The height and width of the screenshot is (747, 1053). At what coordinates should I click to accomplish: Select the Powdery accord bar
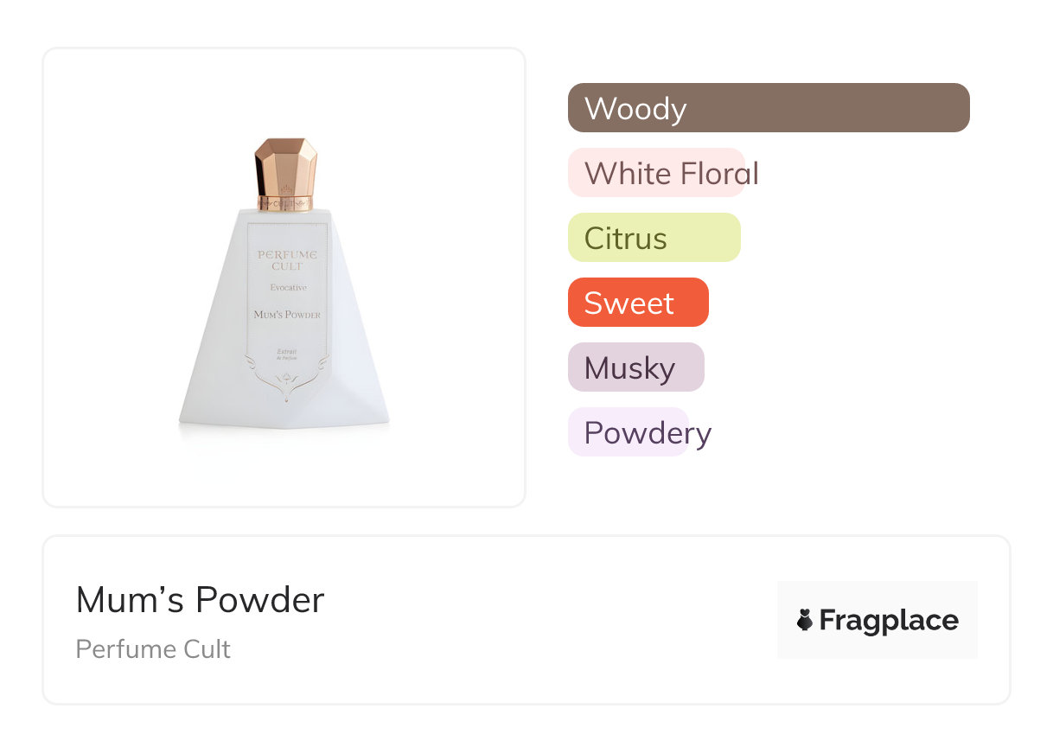[x=629, y=432]
